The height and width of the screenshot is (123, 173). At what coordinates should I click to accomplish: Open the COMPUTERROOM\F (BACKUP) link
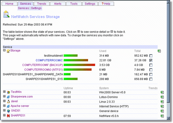click(x=43, y=65)
